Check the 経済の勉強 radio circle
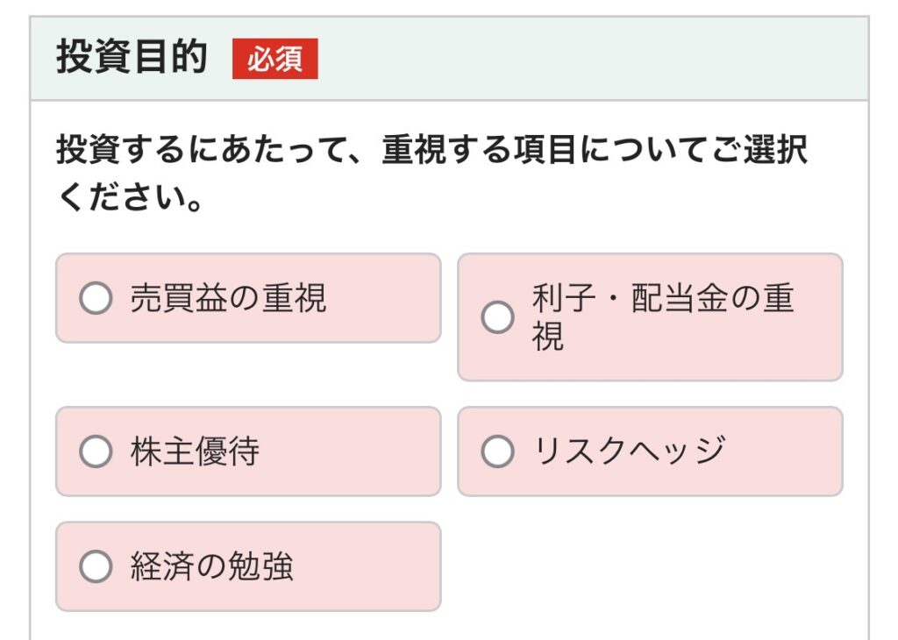The width and height of the screenshot is (898, 640). [x=96, y=567]
